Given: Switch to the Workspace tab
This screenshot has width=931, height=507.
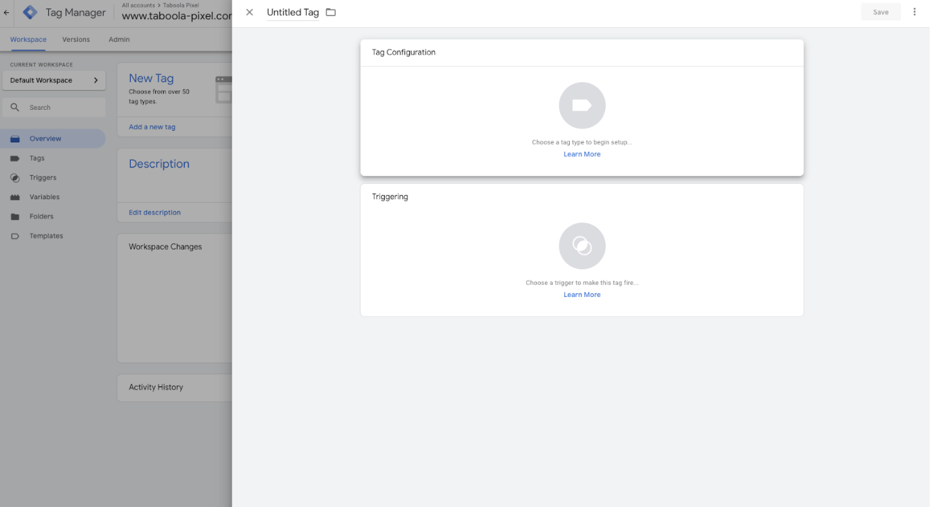Looking at the screenshot, I should (28, 39).
